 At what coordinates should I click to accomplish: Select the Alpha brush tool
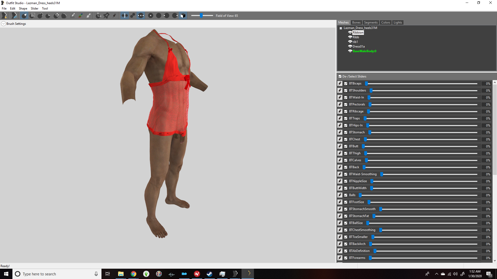click(x=89, y=16)
